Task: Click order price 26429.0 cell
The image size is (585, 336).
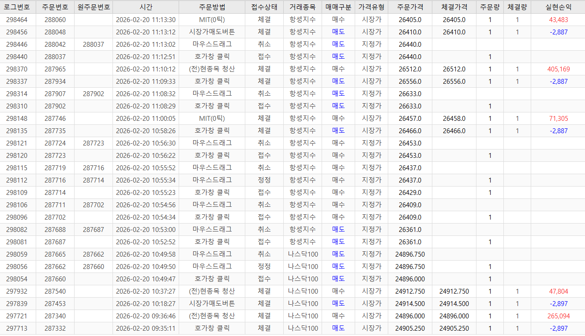Action: (410, 193)
